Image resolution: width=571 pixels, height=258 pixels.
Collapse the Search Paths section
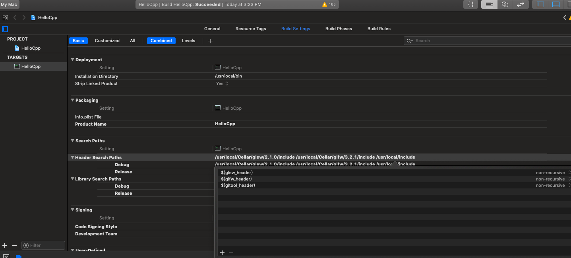(73, 141)
